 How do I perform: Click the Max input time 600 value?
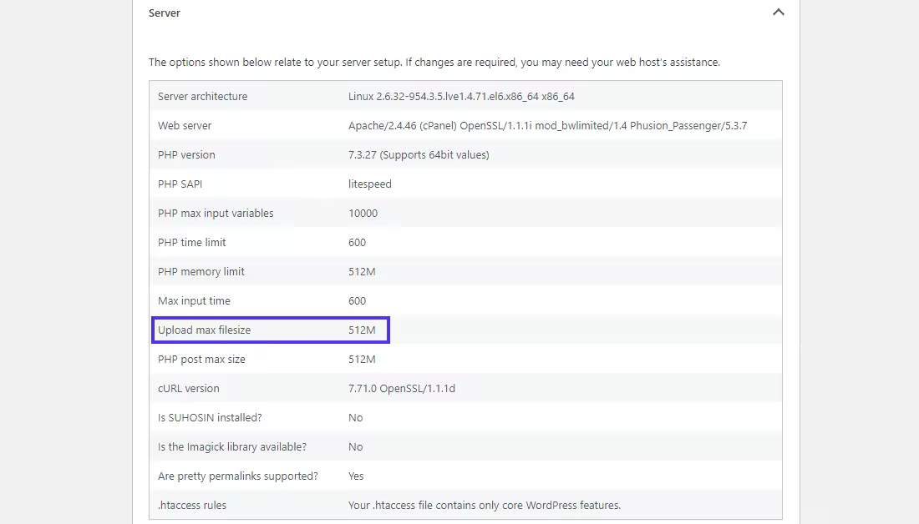coord(357,301)
